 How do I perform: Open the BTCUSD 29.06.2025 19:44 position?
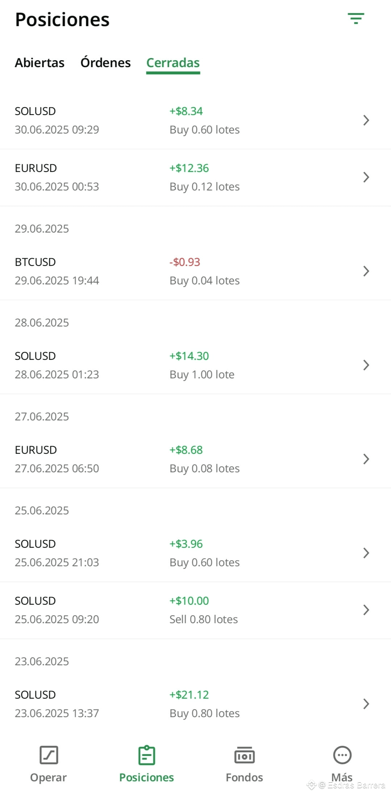(195, 271)
